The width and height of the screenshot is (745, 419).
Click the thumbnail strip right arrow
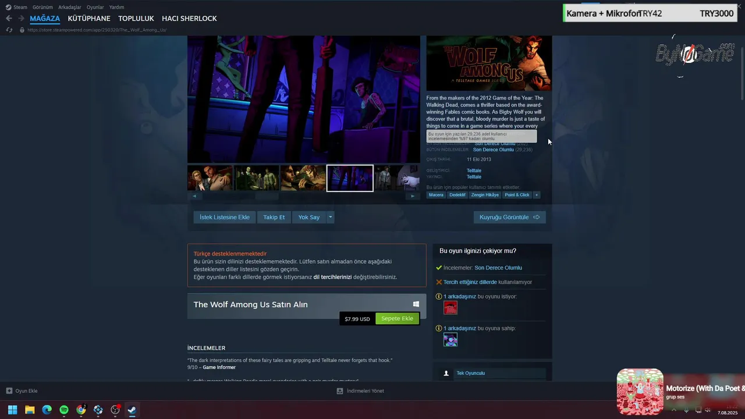[x=413, y=196]
